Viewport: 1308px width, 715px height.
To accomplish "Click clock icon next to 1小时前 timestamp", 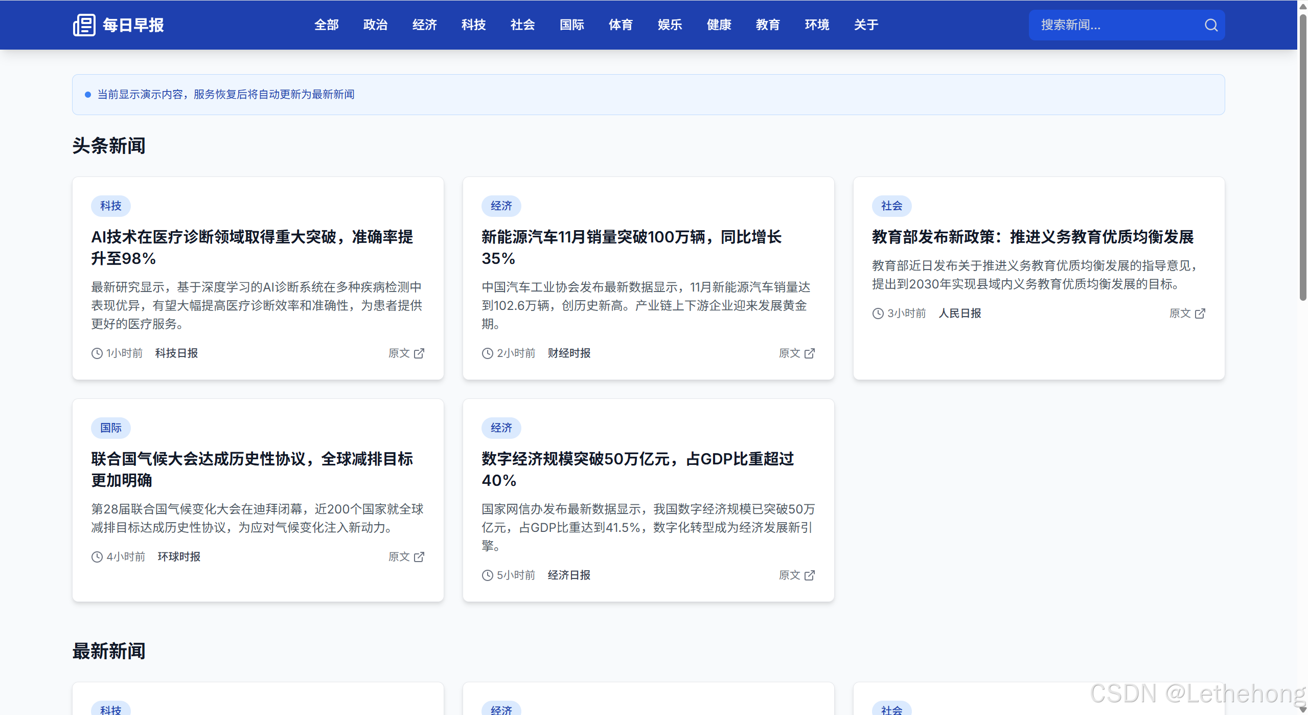I will click(96, 353).
